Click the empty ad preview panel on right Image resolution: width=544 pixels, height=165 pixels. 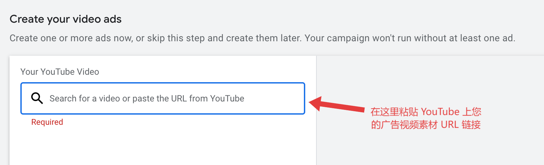(x=430, y=110)
